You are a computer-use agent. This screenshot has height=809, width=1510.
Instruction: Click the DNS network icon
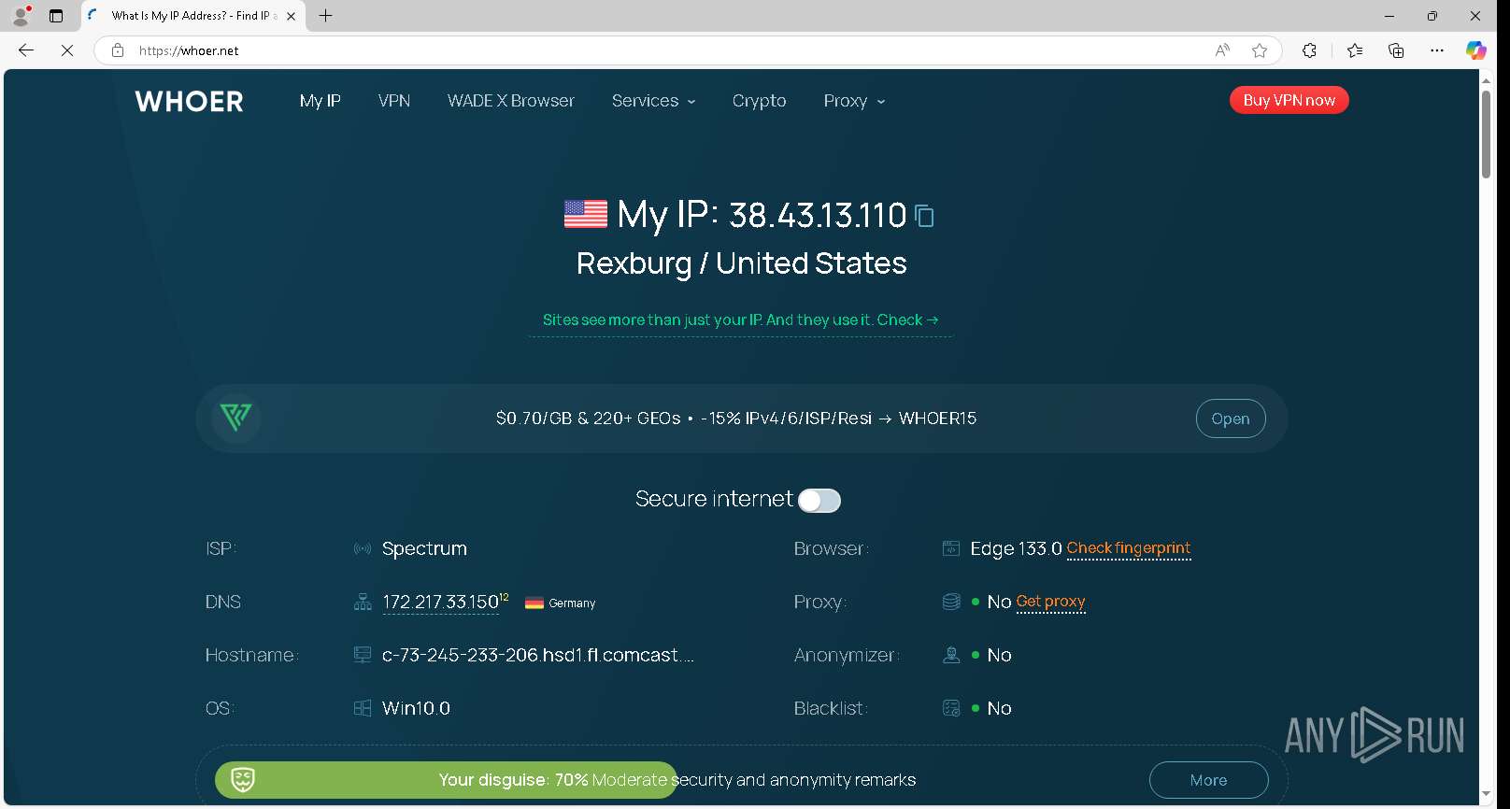click(363, 602)
